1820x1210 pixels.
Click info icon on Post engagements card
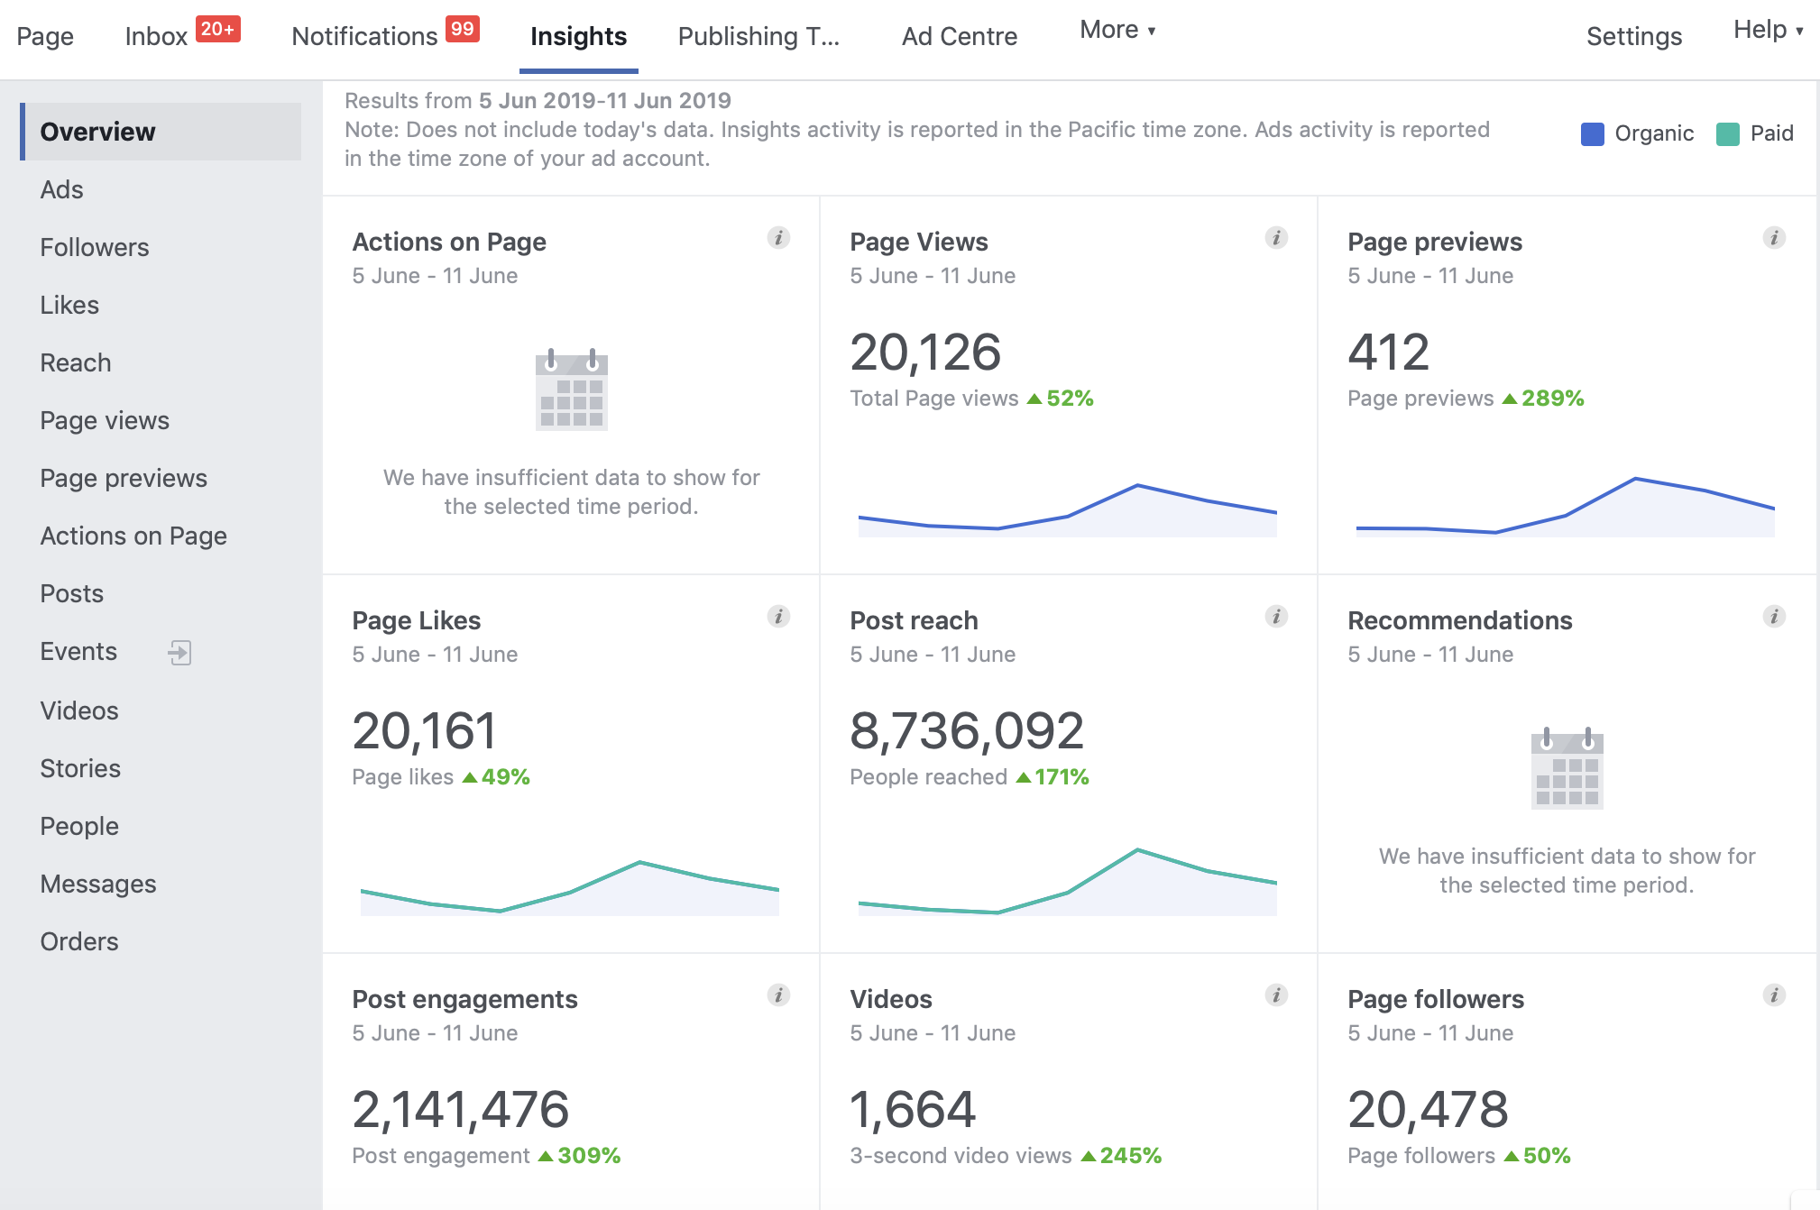(x=778, y=995)
